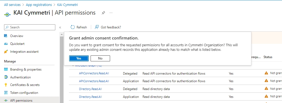Click the pin icon next to API permissions
The height and width of the screenshot is (103, 282).
pyautogui.click(x=103, y=13)
